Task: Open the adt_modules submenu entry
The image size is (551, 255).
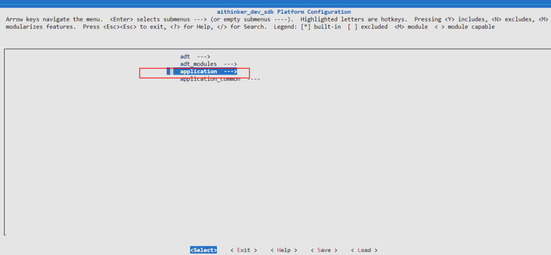Action: pyautogui.click(x=208, y=64)
